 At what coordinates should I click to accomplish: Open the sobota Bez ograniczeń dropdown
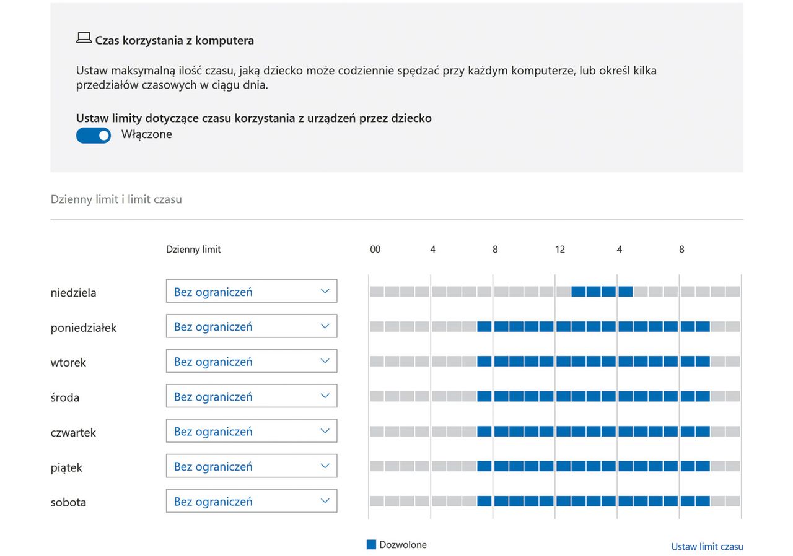click(252, 501)
